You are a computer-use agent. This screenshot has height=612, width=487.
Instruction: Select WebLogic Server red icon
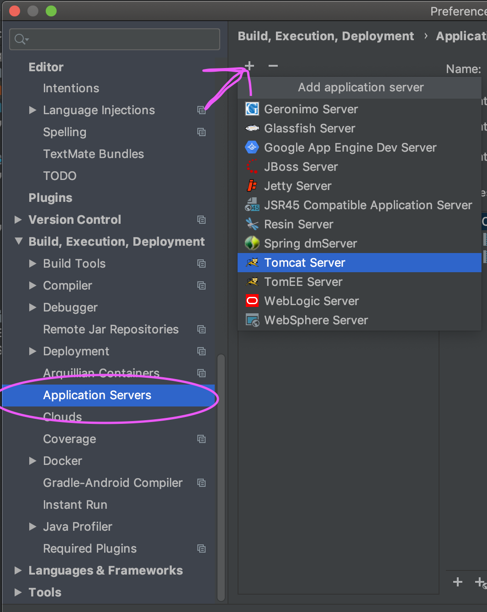click(x=252, y=301)
